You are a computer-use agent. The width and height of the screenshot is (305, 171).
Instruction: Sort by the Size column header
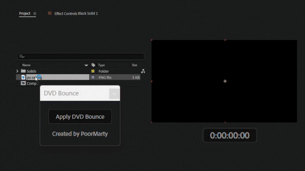134,65
